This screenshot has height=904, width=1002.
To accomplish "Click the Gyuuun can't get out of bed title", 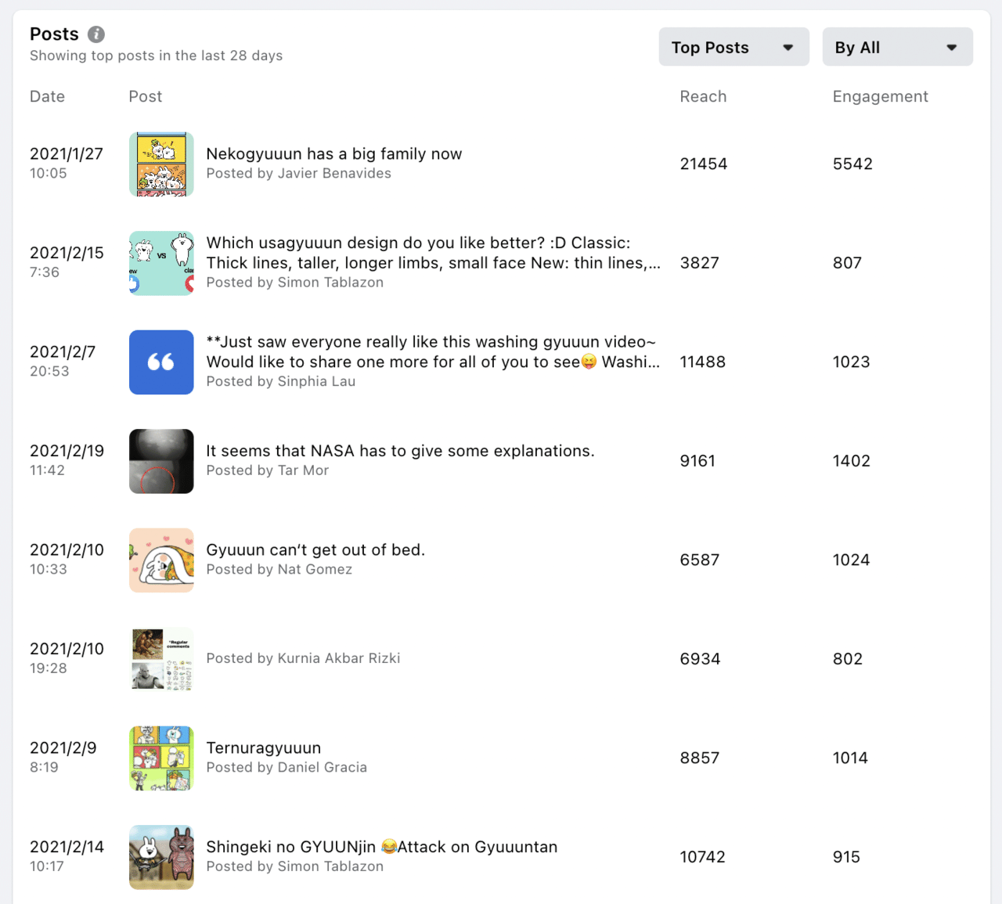I will (315, 550).
